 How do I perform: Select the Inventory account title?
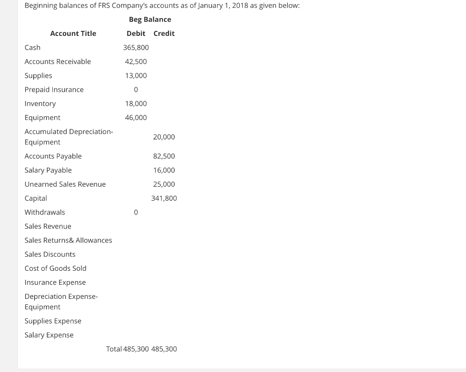[x=40, y=104]
